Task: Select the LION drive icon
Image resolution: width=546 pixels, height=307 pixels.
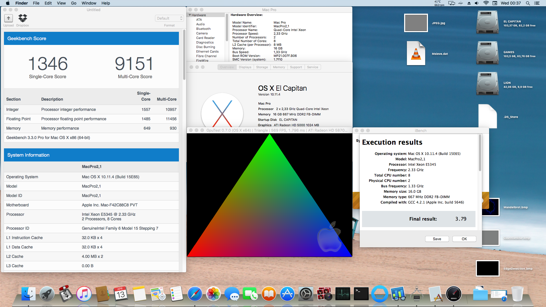Action: click(488, 84)
